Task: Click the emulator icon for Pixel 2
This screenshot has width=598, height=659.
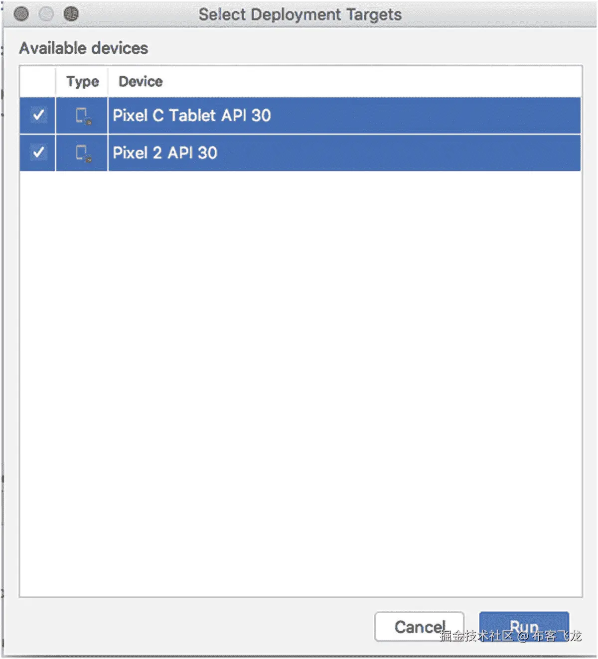Action: coord(83,153)
